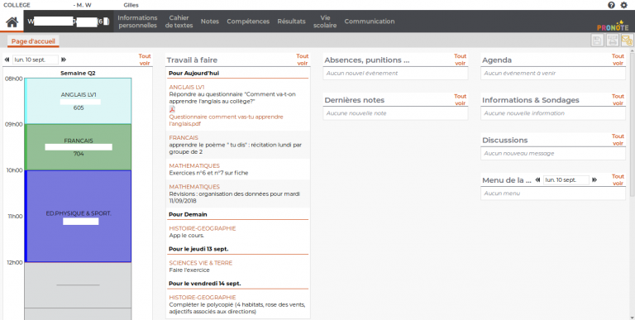Viewport: 635px width, 320px height.
Task: Open the help question mark icon
Action: coord(611,5)
